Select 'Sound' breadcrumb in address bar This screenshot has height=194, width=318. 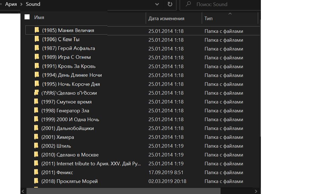[33, 4]
